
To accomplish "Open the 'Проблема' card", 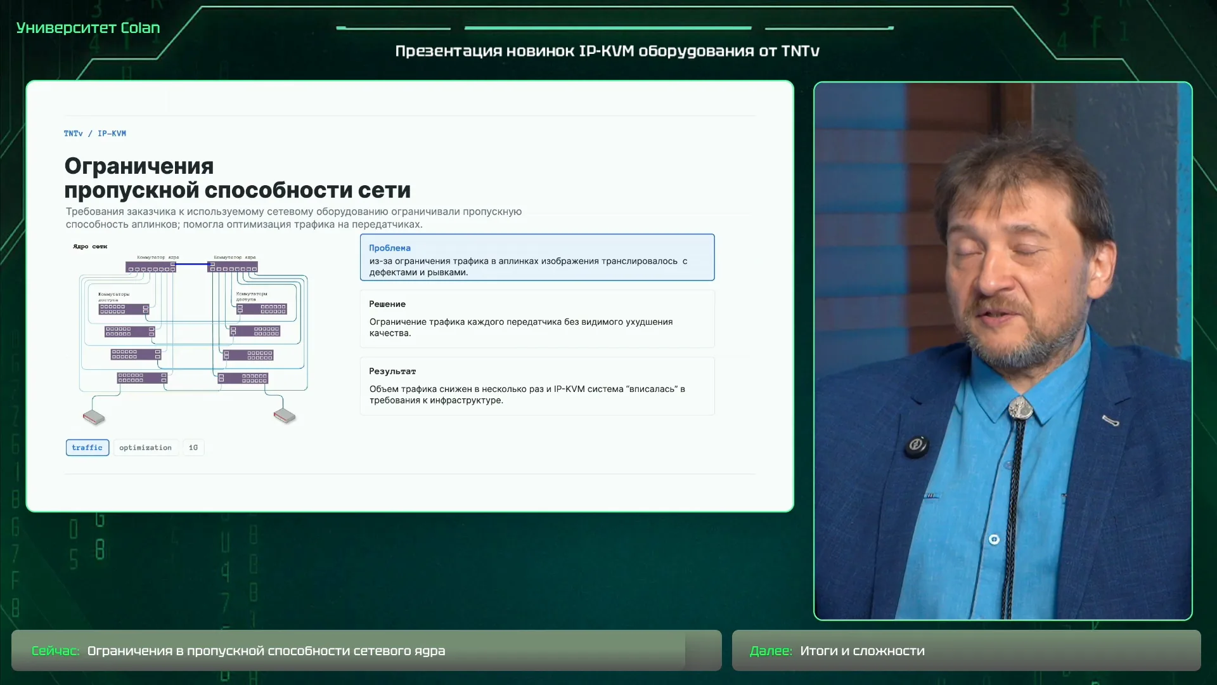I will (537, 258).
